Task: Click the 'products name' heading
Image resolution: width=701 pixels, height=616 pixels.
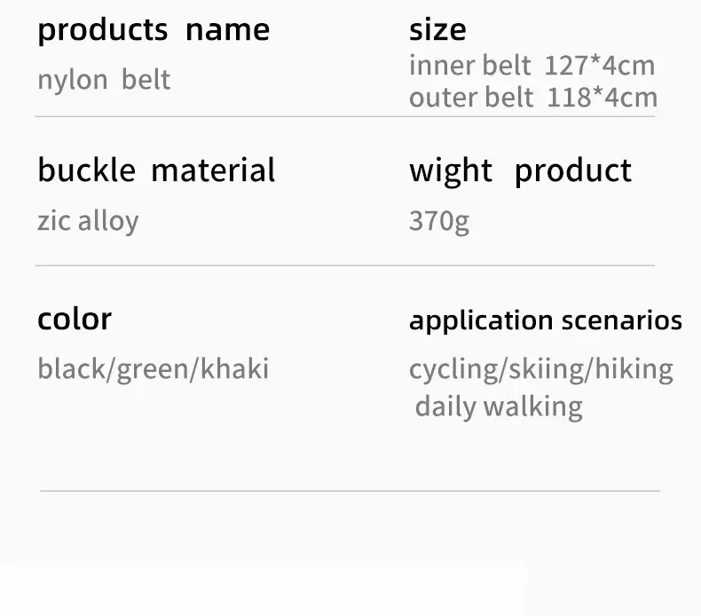Action: click(153, 29)
